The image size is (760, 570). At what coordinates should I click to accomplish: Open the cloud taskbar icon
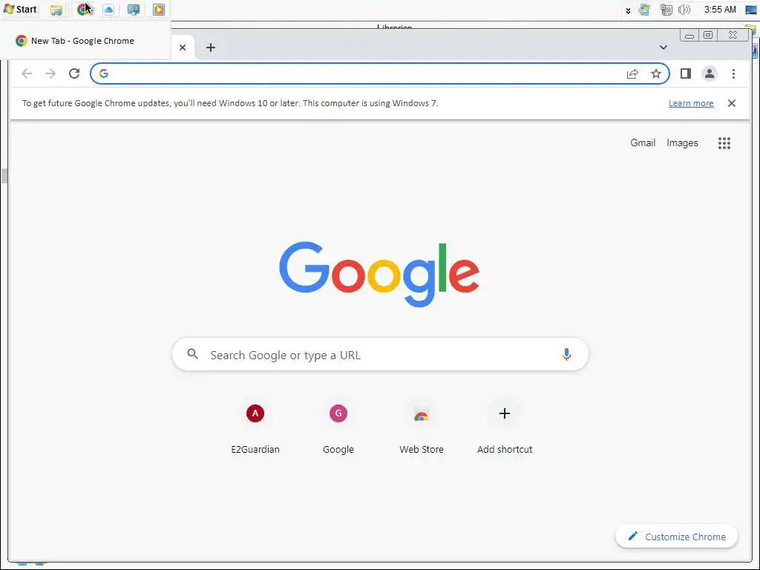click(108, 10)
